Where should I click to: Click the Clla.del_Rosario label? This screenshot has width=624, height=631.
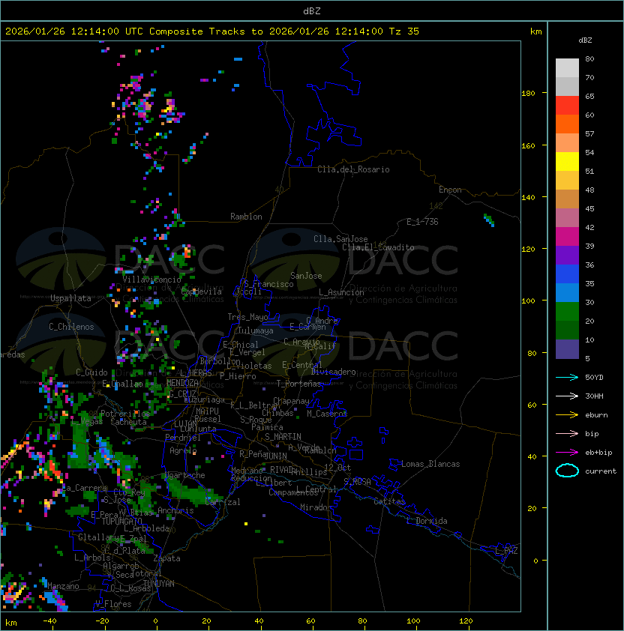(x=353, y=169)
